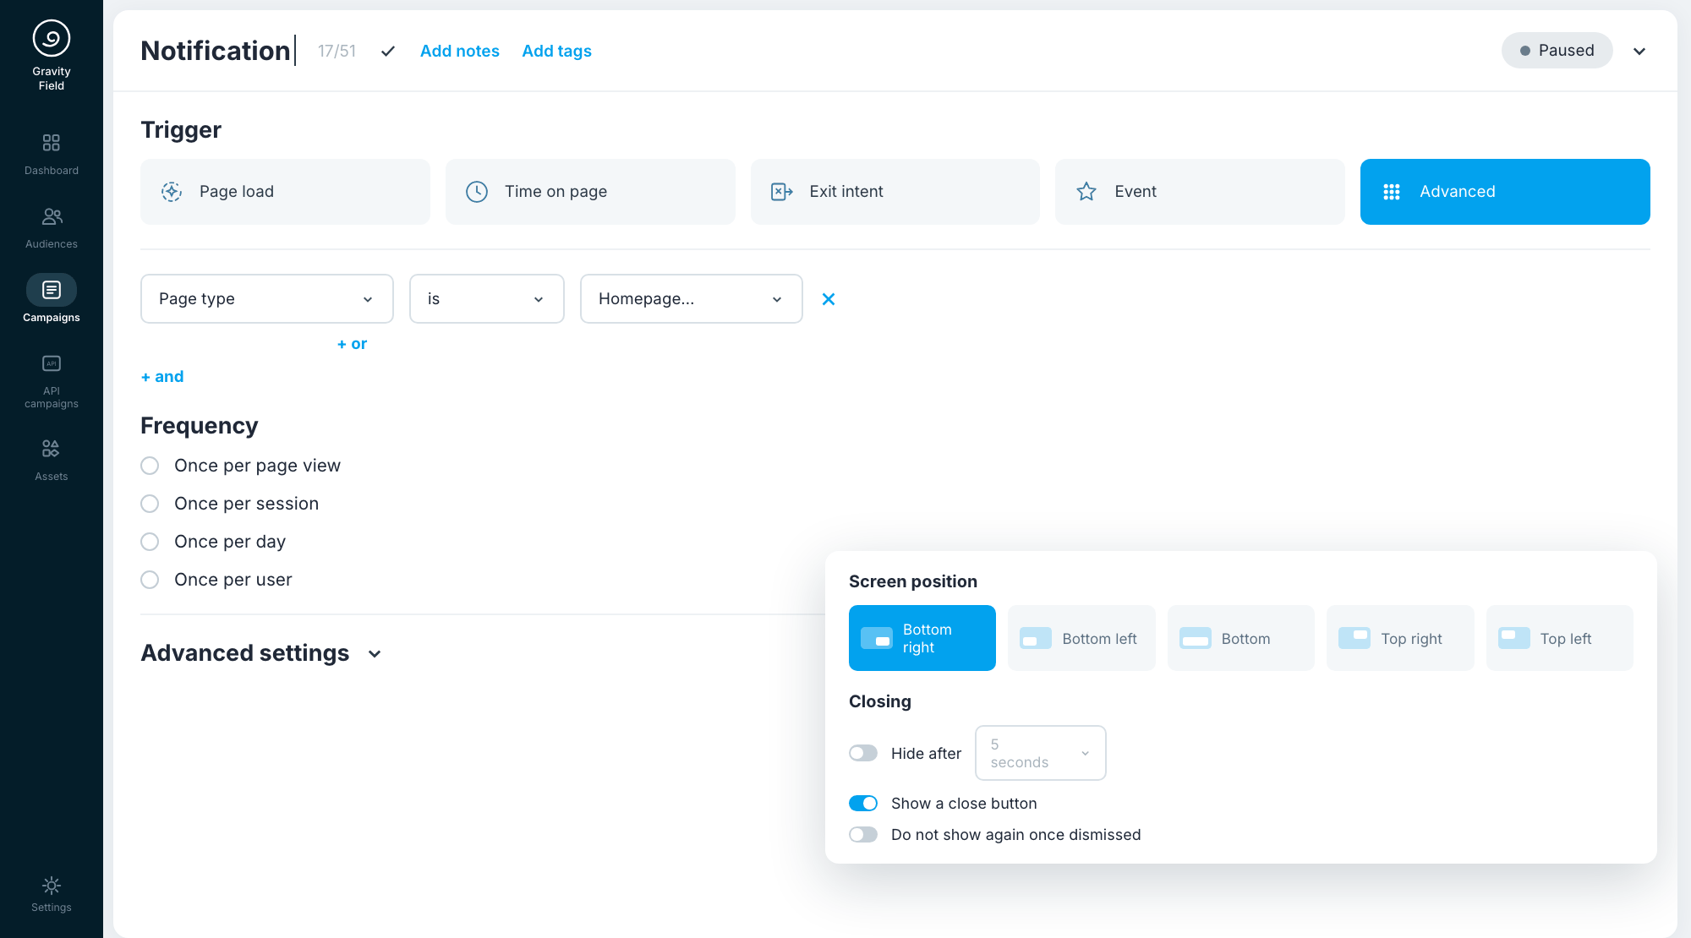Enable Do not show again once dismissed
The width and height of the screenshot is (1691, 938).
[863, 835]
